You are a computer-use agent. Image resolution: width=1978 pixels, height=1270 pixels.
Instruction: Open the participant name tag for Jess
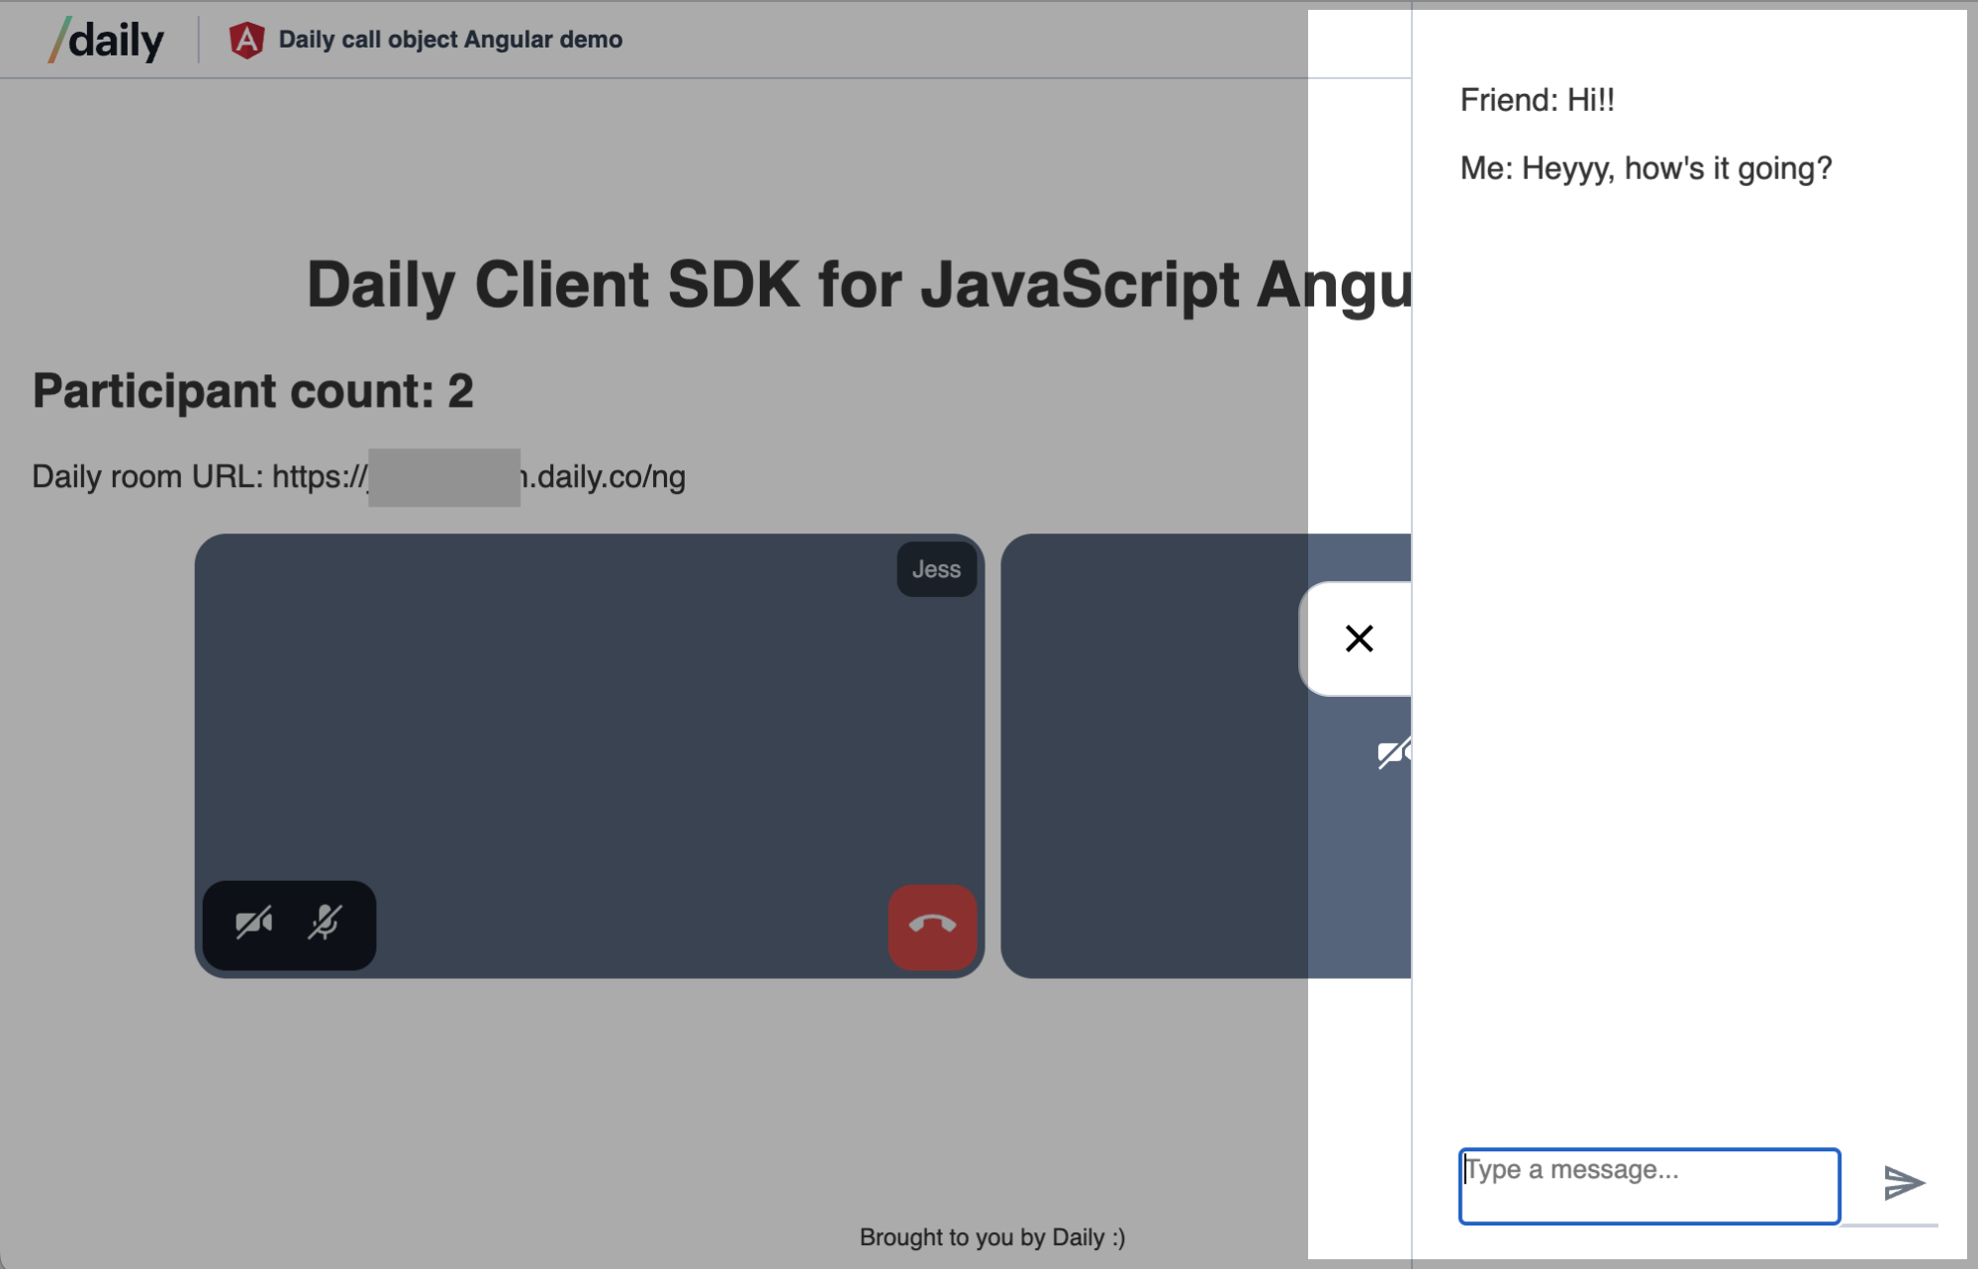tap(935, 568)
